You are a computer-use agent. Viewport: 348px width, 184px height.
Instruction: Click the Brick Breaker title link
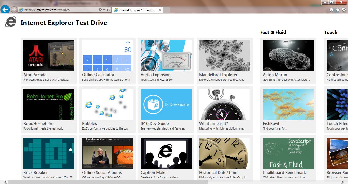click(36, 173)
